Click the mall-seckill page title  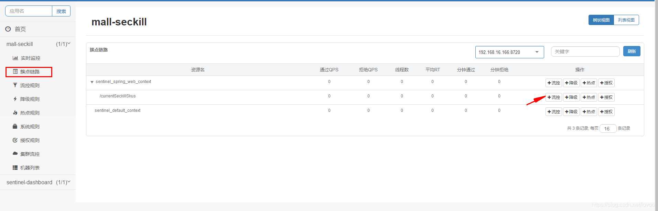119,22
